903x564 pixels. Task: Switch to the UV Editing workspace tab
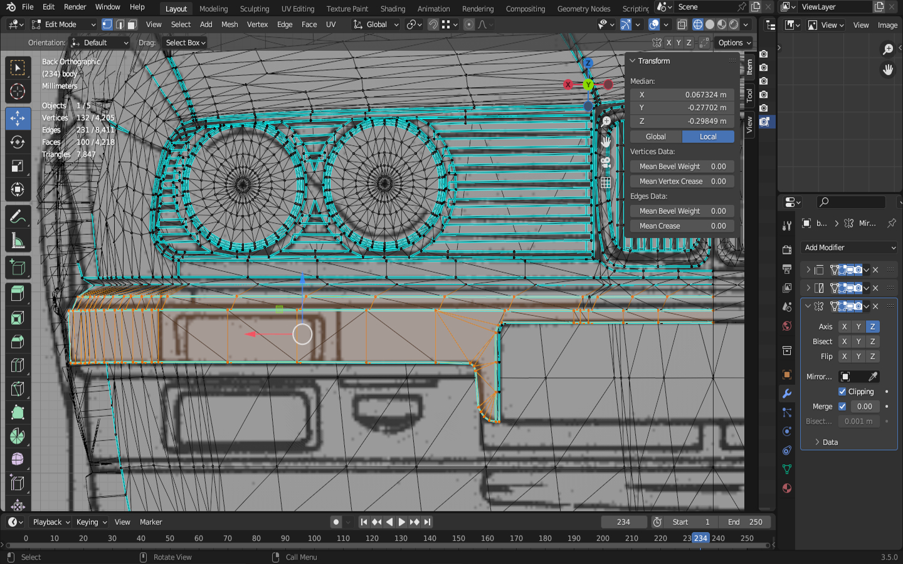pyautogui.click(x=297, y=9)
